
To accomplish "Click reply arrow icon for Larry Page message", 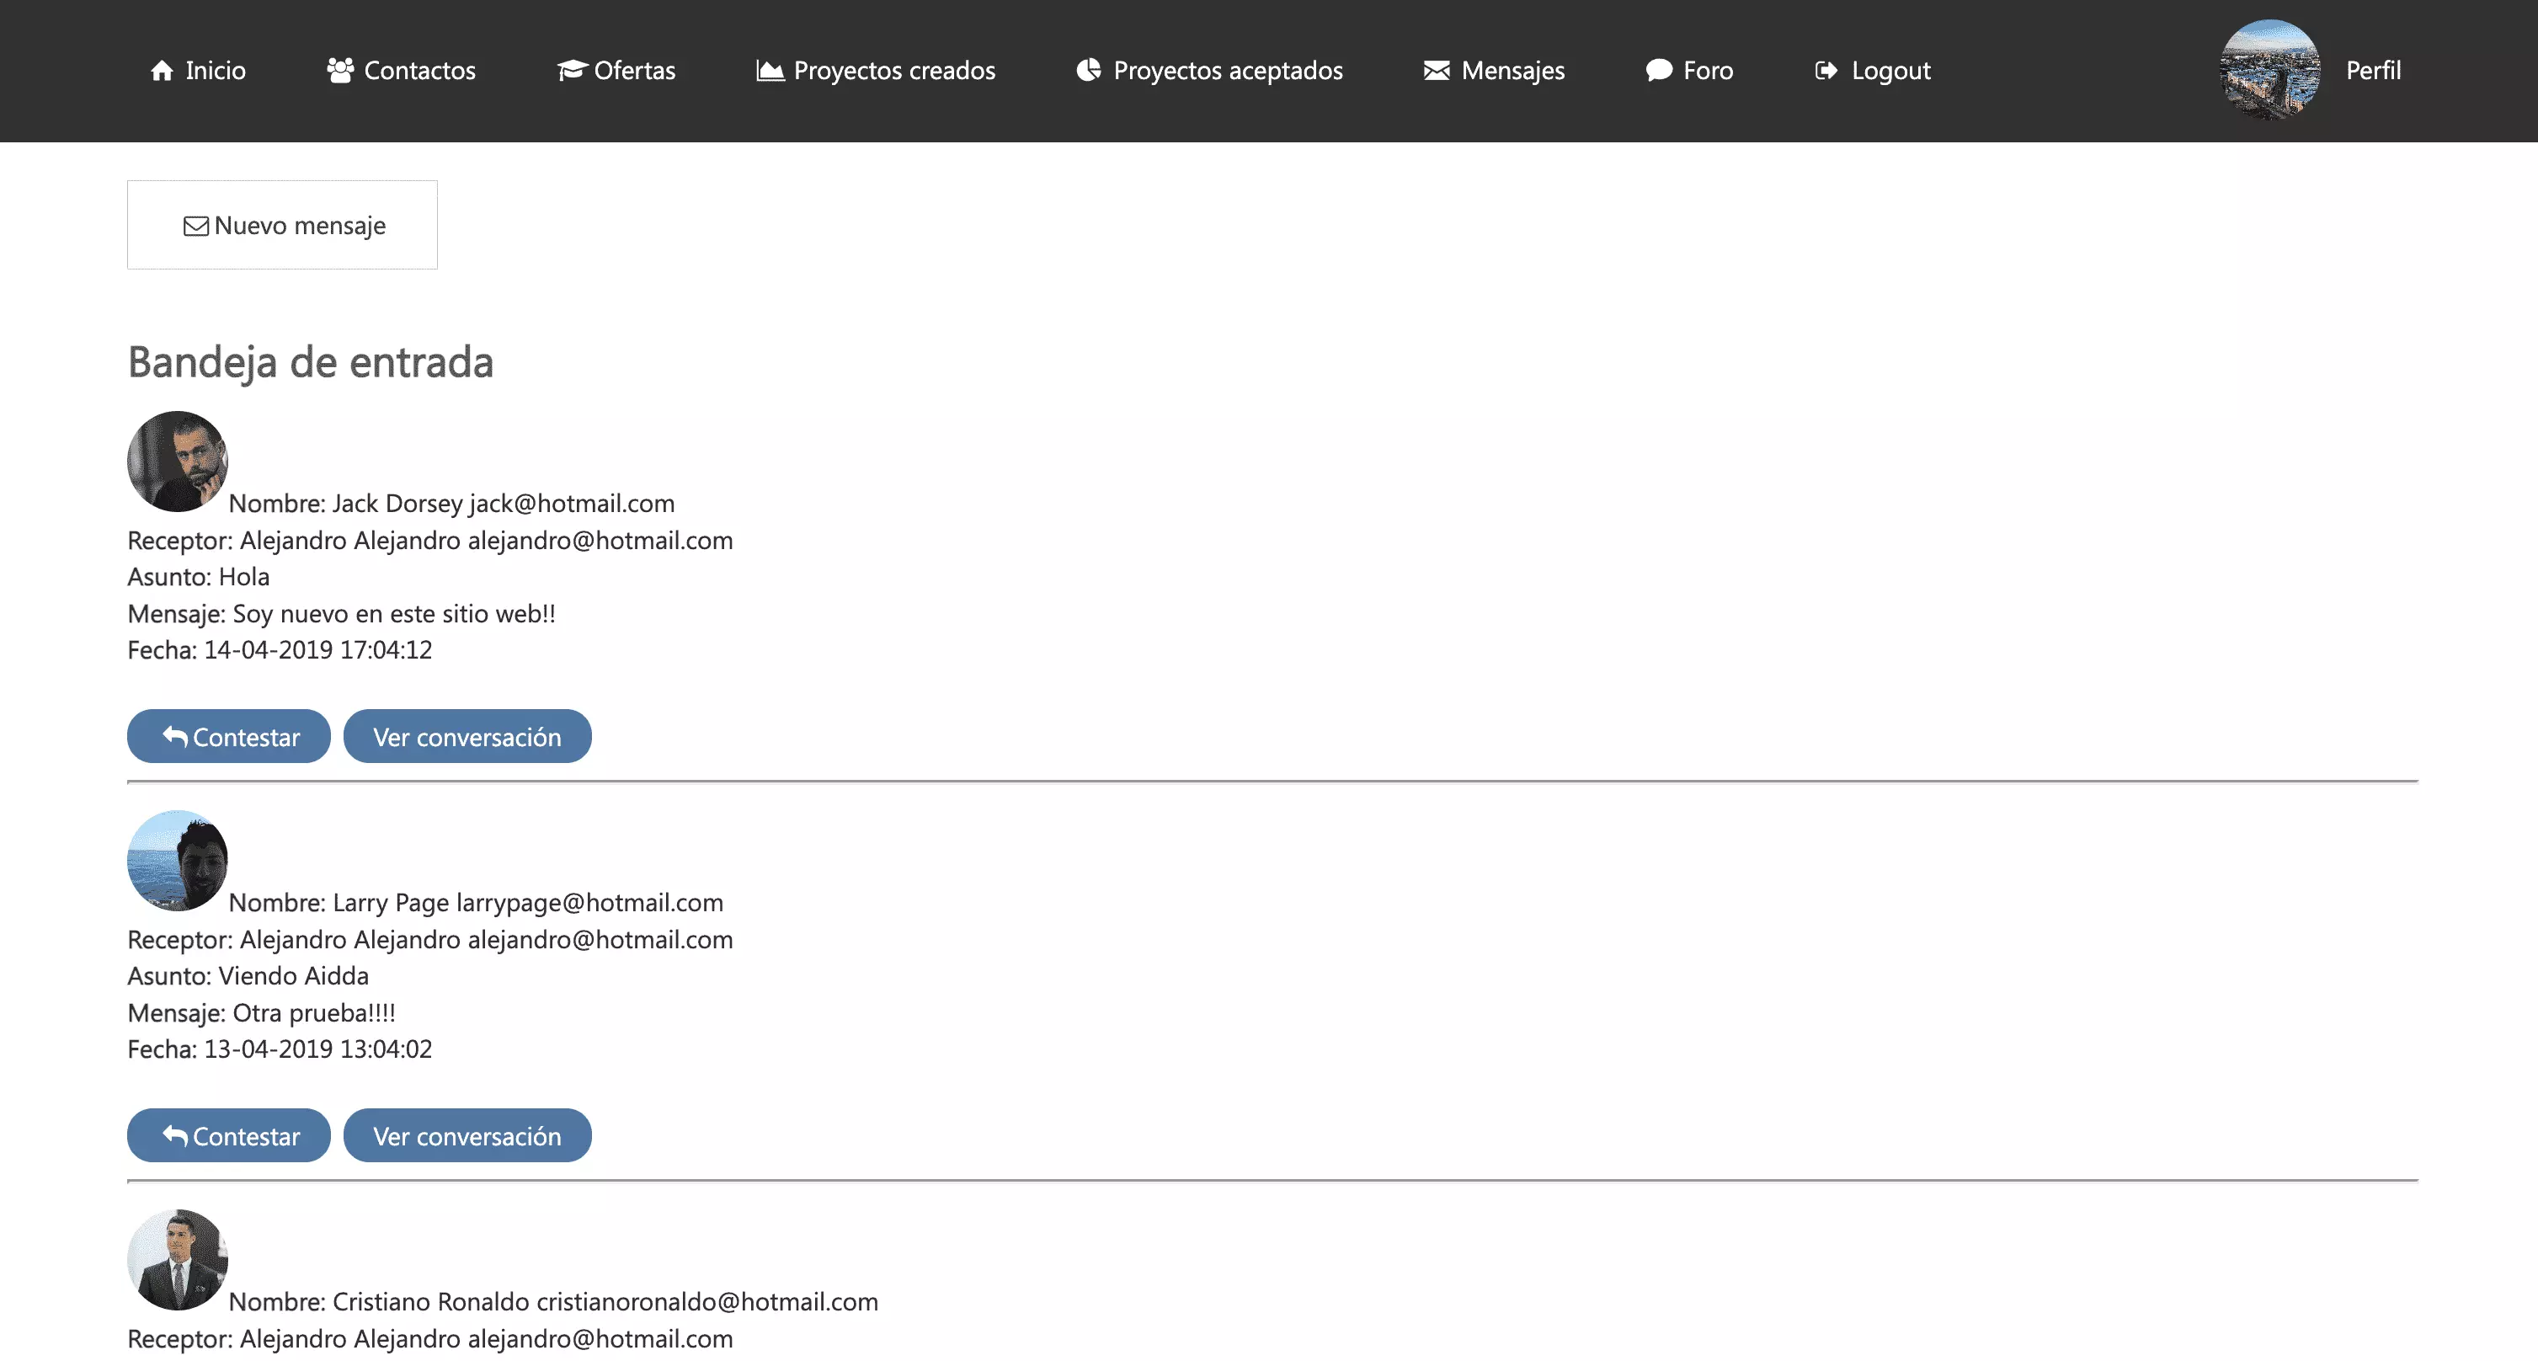I will (x=175, y=1135).
